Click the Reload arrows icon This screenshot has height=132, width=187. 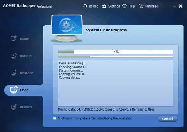[x=85, y=6]
